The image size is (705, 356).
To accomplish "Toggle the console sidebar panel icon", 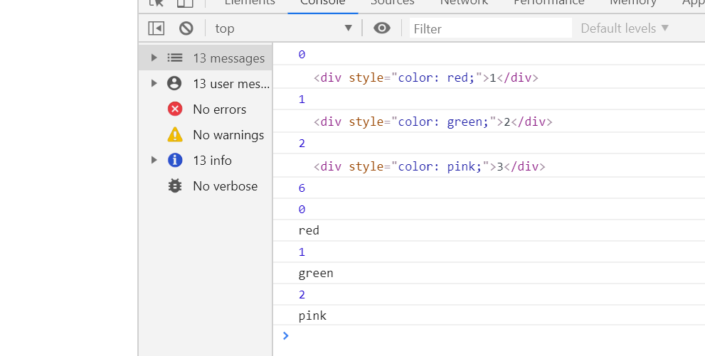I will point(157,28).
